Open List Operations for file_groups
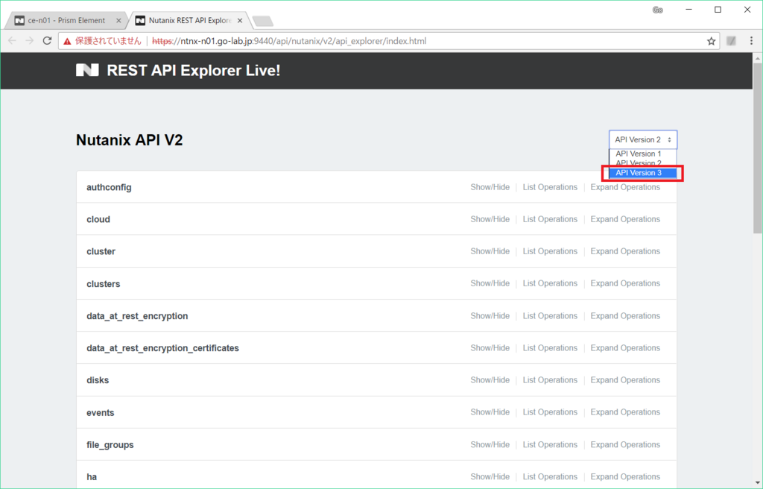 [x=550, y=444]
